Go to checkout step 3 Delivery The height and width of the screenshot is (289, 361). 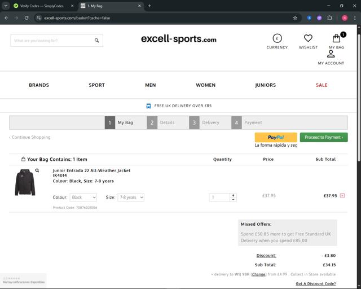point(204,122)
